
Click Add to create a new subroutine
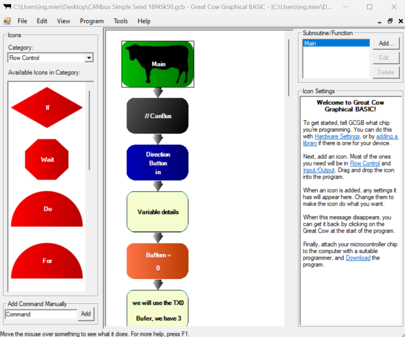pos(386,43)
